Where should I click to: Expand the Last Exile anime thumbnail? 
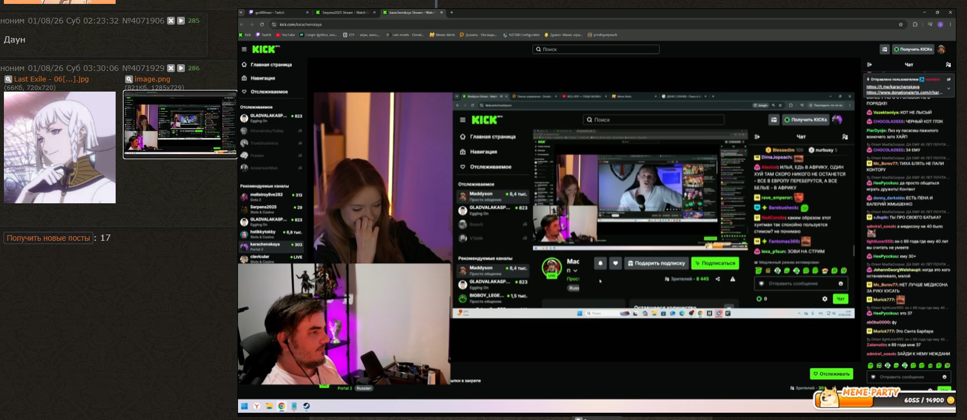click(60, 147)
